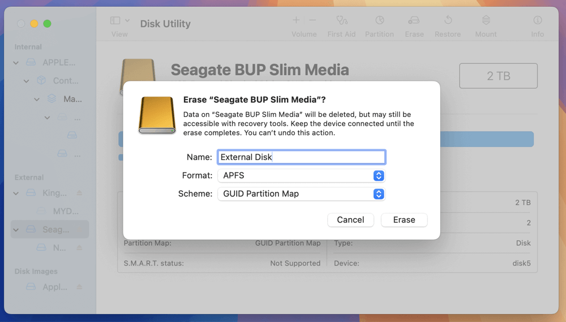Click the Partition toolbar icon

(379, 20)
